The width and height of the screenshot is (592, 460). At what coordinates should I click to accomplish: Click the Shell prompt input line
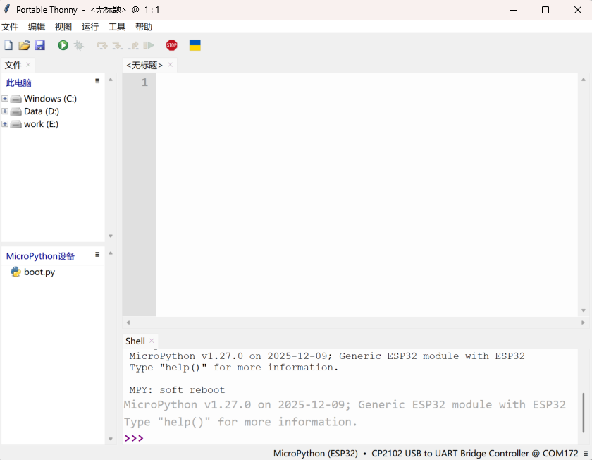tap(352, 438)
